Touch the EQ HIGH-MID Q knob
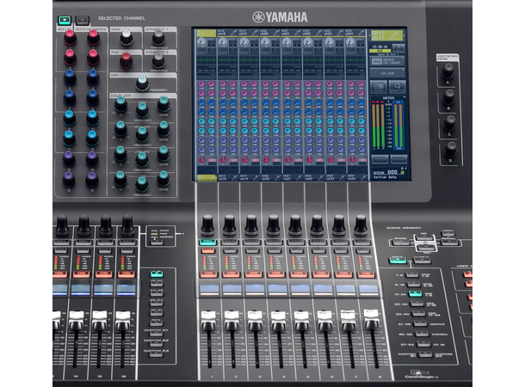This screenshot has height=387, width=525. [x=120, y=130]
